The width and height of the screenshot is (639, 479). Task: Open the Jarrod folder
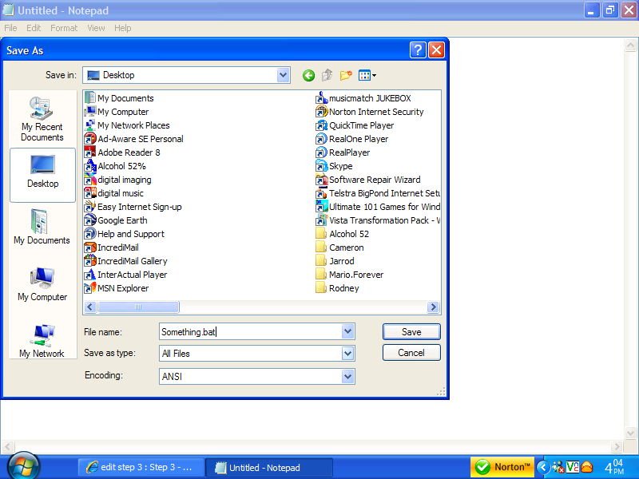click(x=335, y=261)
